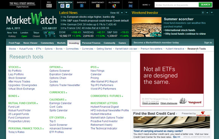
Task: Open the Summer scorcher cracked earth thumbnail
Action: pos(147,27)
